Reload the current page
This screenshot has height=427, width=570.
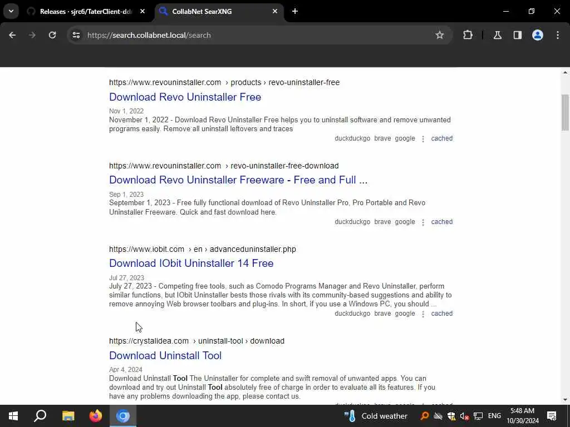tap(52, 35)
